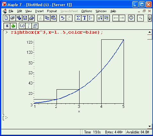Insert text region using T icon
This screenshot has width=153, height=136.
click(x=84, y=18)
